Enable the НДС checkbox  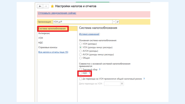[x=80, y=73]
